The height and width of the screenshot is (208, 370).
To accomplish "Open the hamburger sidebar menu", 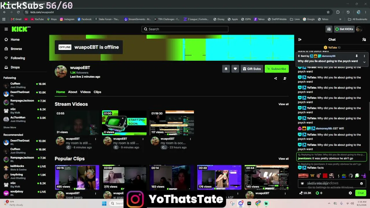I will point(6,29).
